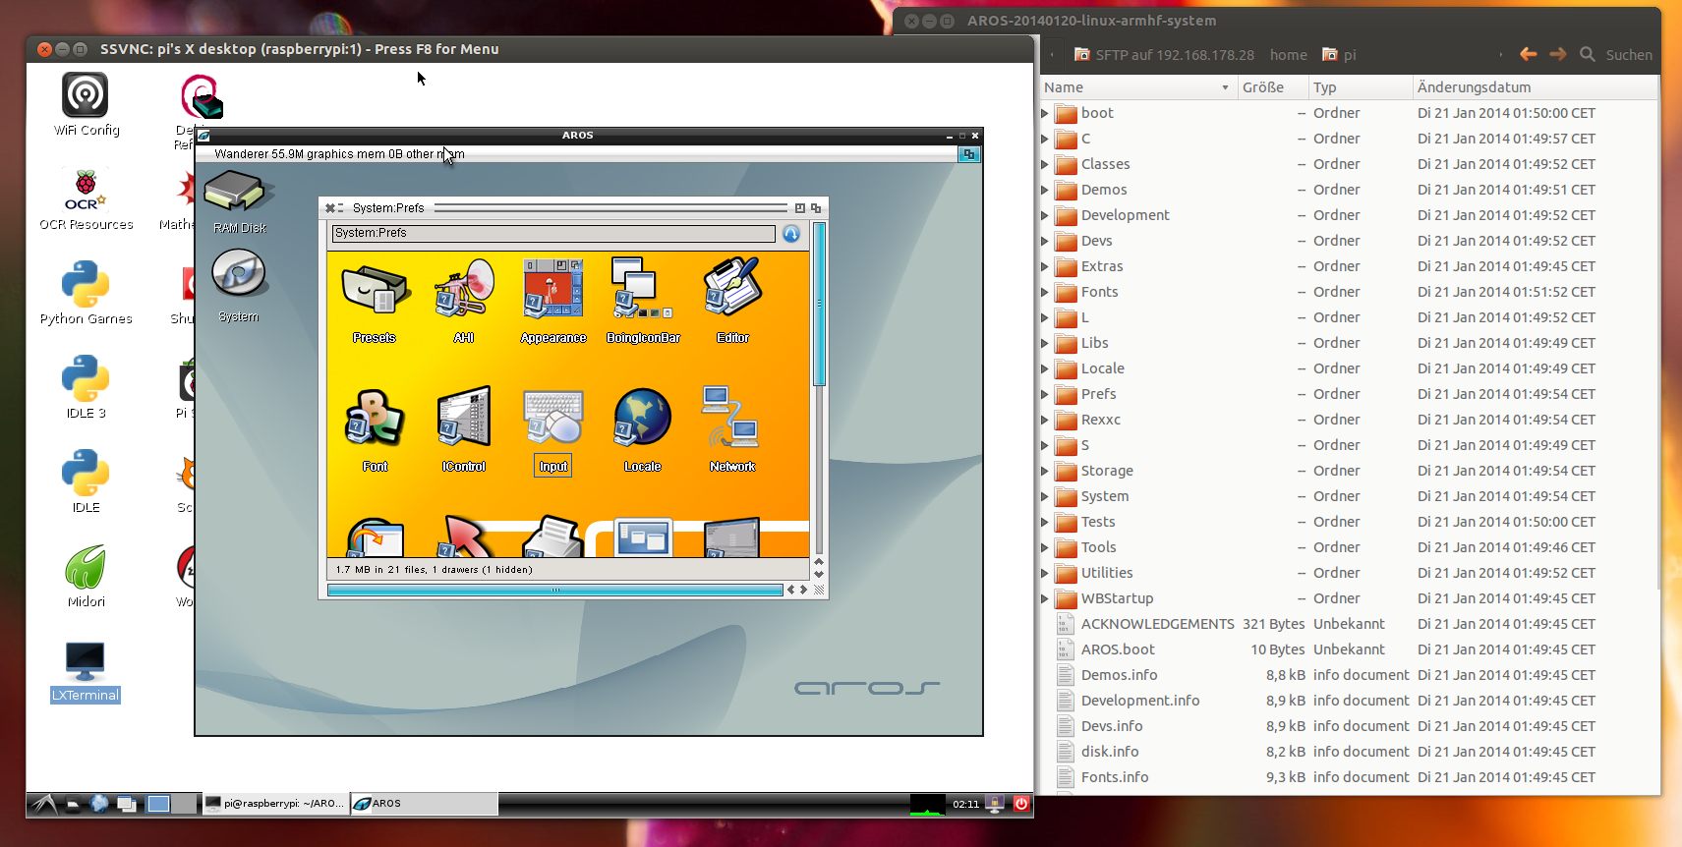Click the horizontal scrollbar in Prefs window
This screenshot has height=847, width=1682.
(x=554, y=590)
